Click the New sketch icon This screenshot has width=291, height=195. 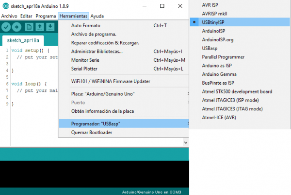click(x=30, y=27)
